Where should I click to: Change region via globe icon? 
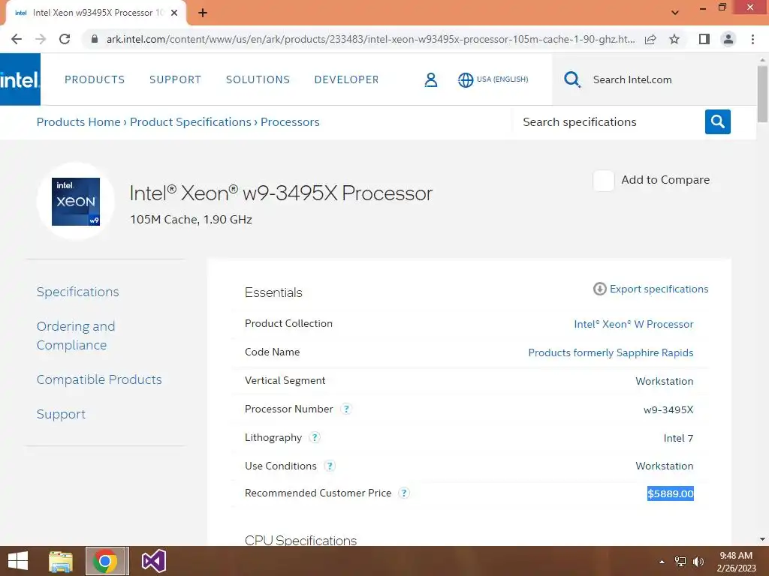466,79
